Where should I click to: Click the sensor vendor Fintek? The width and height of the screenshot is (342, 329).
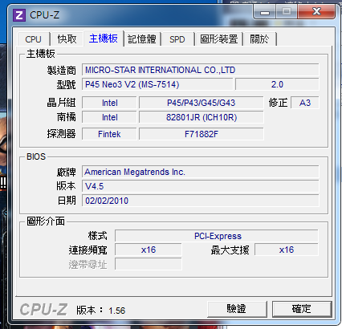109,134
